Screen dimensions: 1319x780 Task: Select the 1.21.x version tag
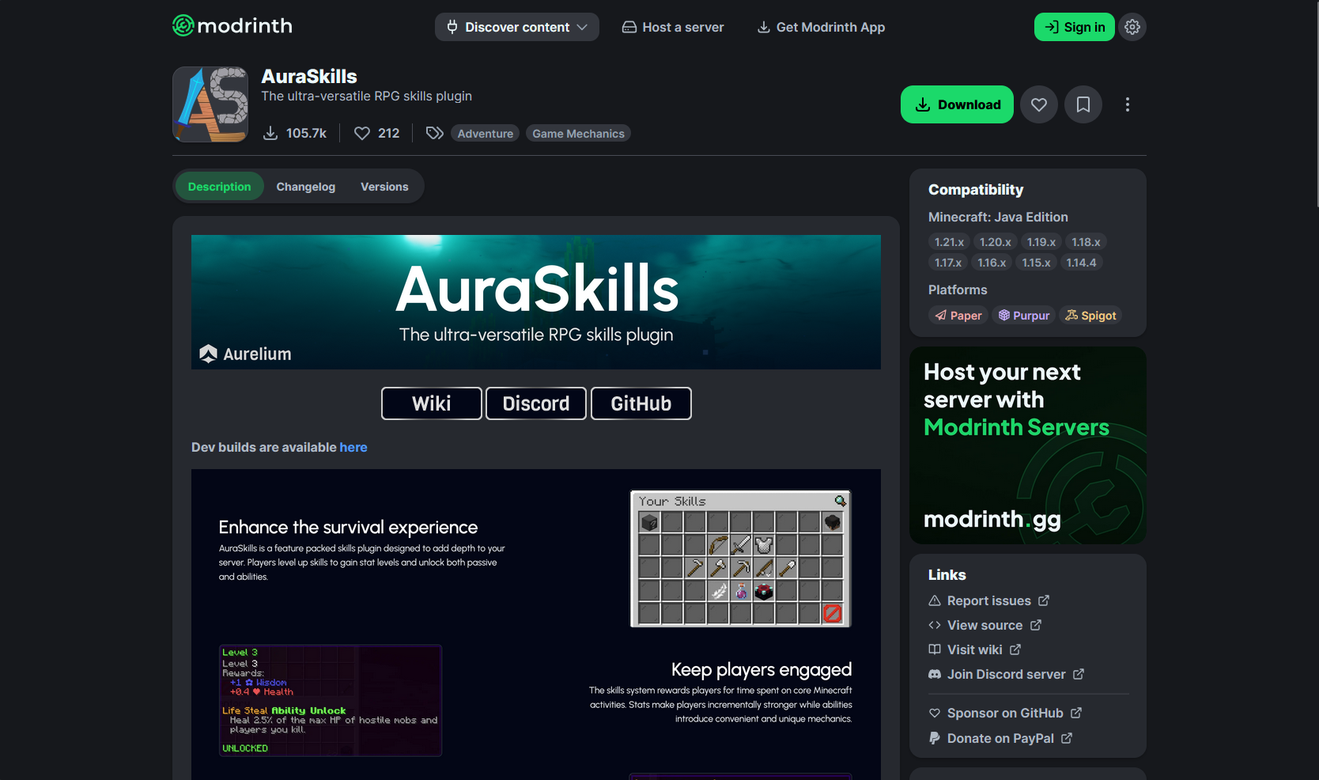pos(949,242)
